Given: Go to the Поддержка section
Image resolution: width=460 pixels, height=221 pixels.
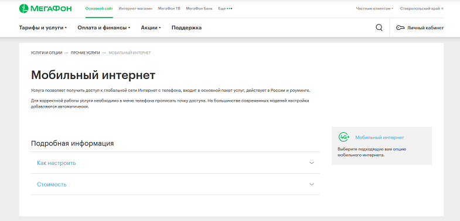Looking at the screenshot, I should 186,28.
